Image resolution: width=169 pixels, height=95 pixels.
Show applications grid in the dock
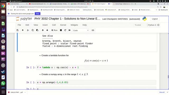pos(3,92)
